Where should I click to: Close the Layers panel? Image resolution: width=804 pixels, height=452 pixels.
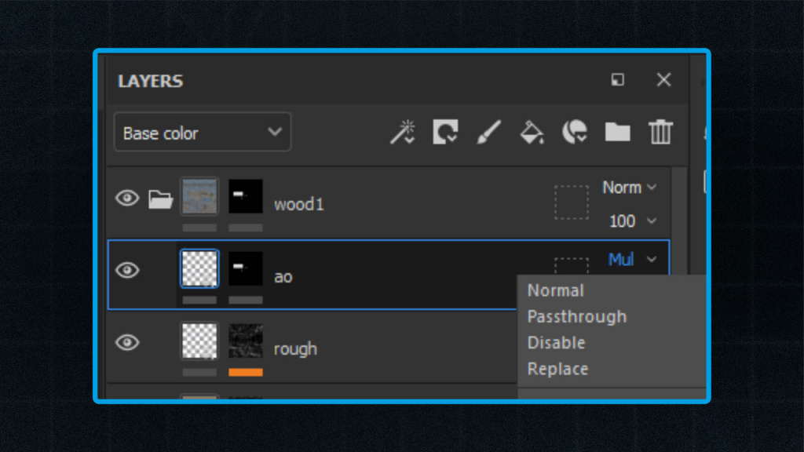663,79
